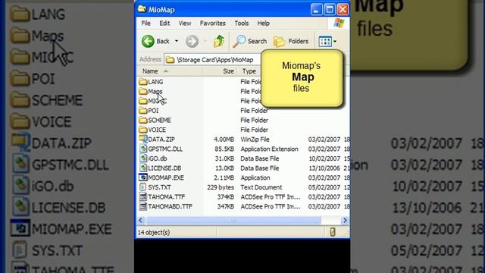485x273 pixels.
Task: Click the horizontal scrollbar thumb
Action: click(233, 221)
